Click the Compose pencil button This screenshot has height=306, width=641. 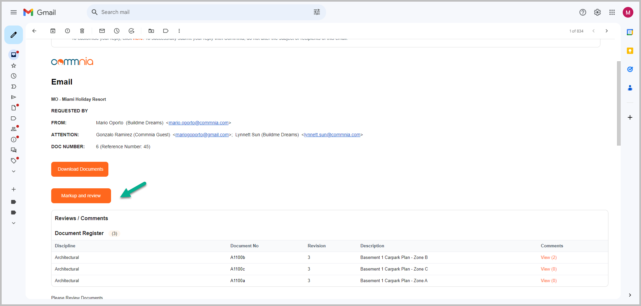(14, 35)
